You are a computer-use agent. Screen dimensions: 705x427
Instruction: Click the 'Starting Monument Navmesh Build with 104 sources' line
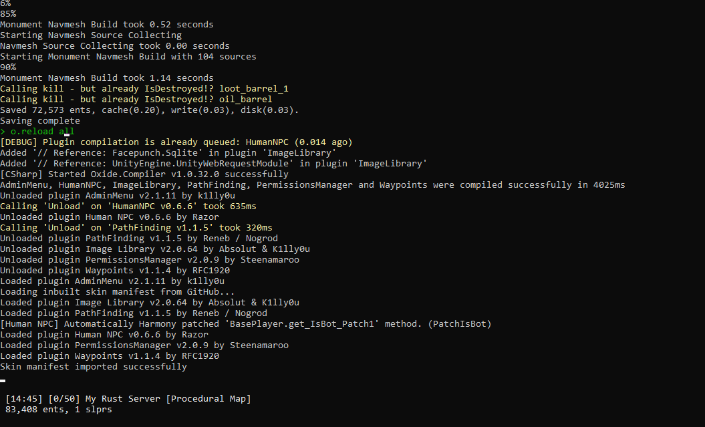[128, 57]
